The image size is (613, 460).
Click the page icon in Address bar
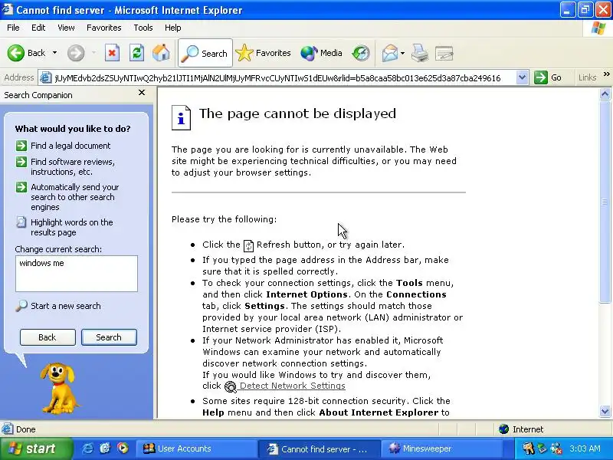[46, 78]
